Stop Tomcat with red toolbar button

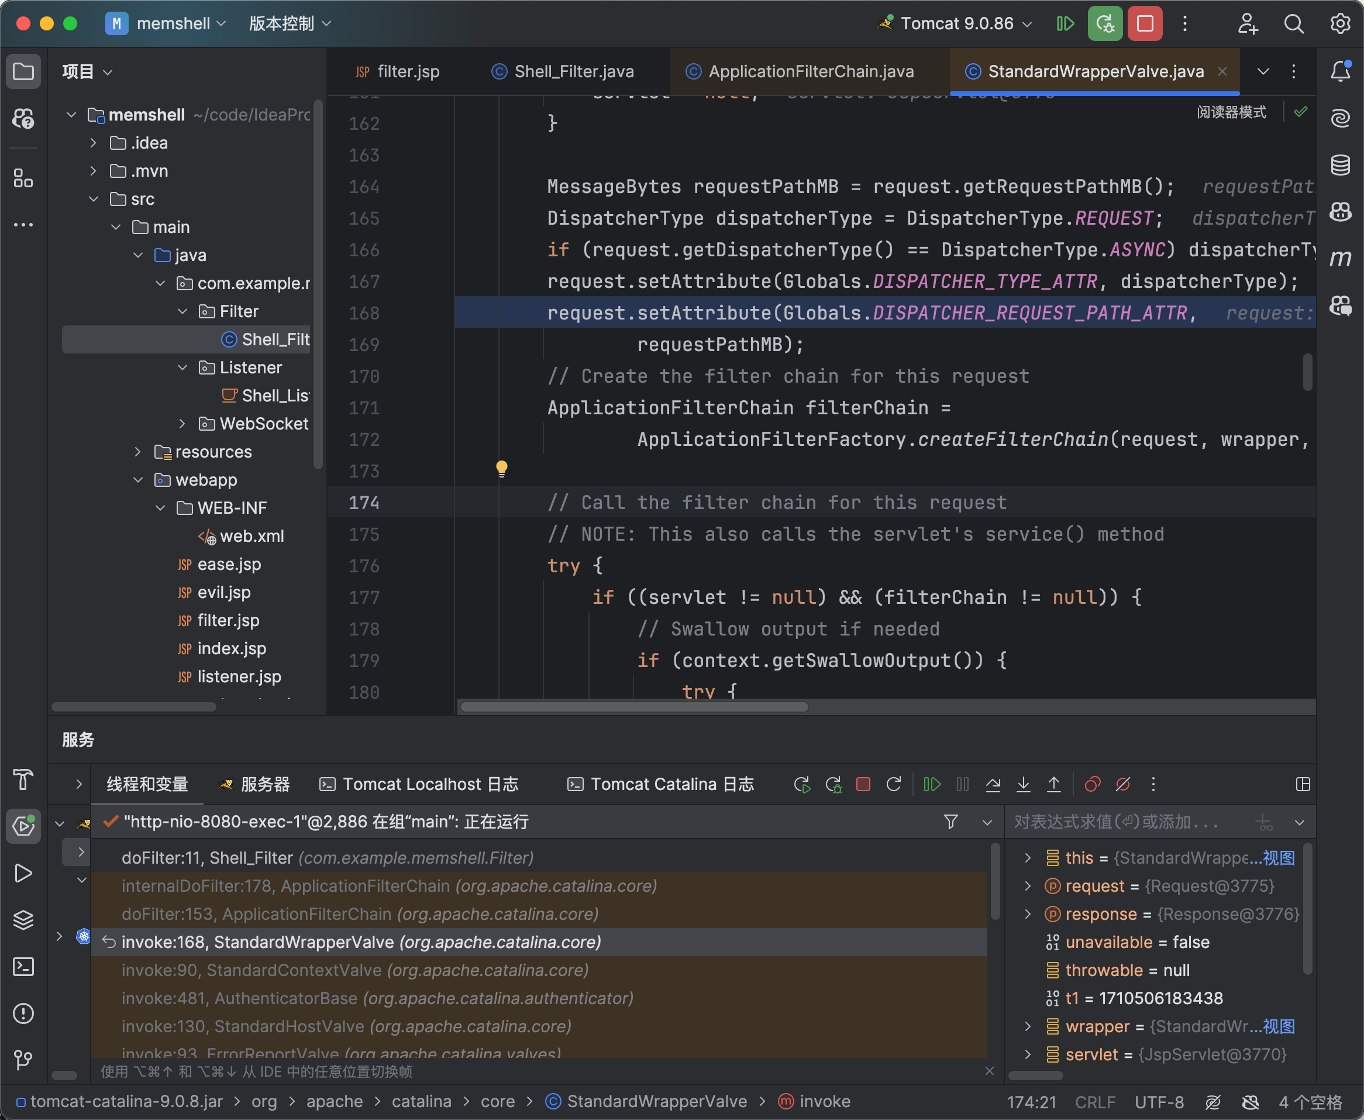[x=1145, y=24]
